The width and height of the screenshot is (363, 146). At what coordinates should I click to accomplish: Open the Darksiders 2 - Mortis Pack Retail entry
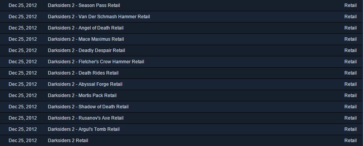tap(82, 96)
